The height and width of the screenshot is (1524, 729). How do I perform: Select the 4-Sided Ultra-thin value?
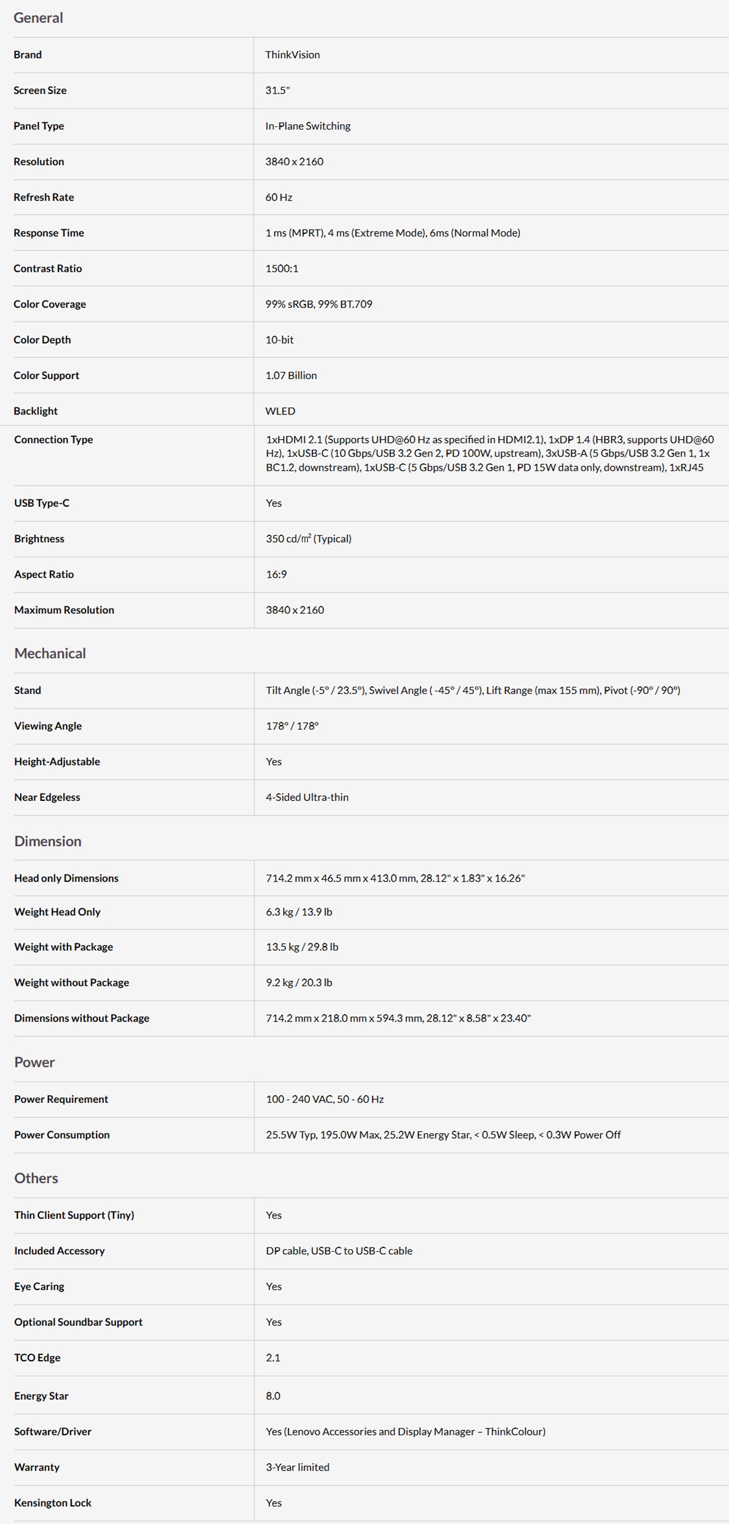[307, 797]
